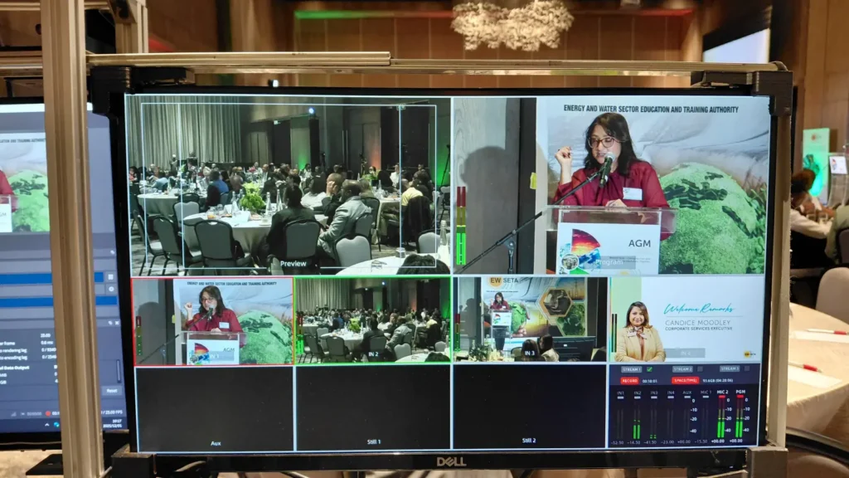Click the -15.50 level value under MIC 1
849x478 pixels.
[701, 441]
